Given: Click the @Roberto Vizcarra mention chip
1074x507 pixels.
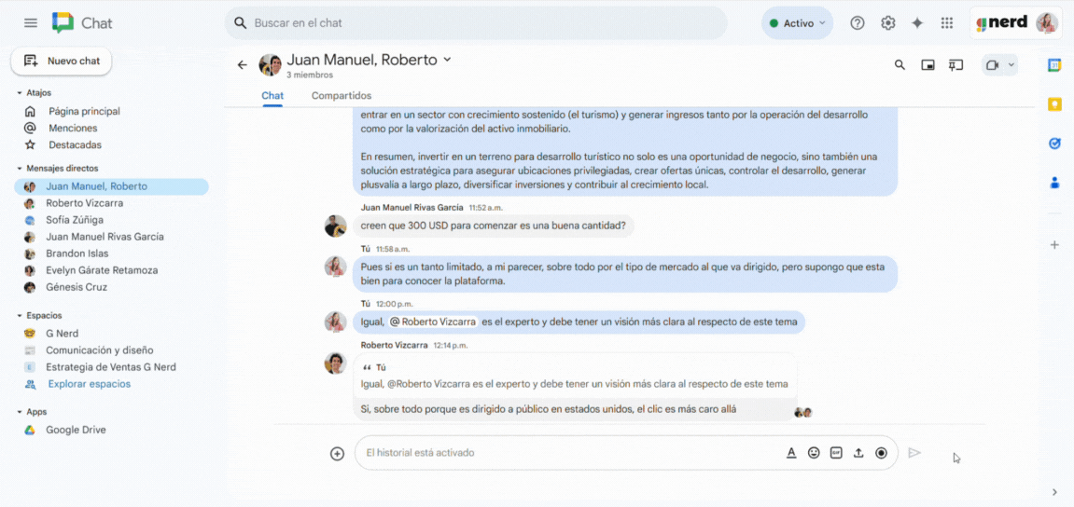Looking at the screenshot, I should tap(433, 322).
